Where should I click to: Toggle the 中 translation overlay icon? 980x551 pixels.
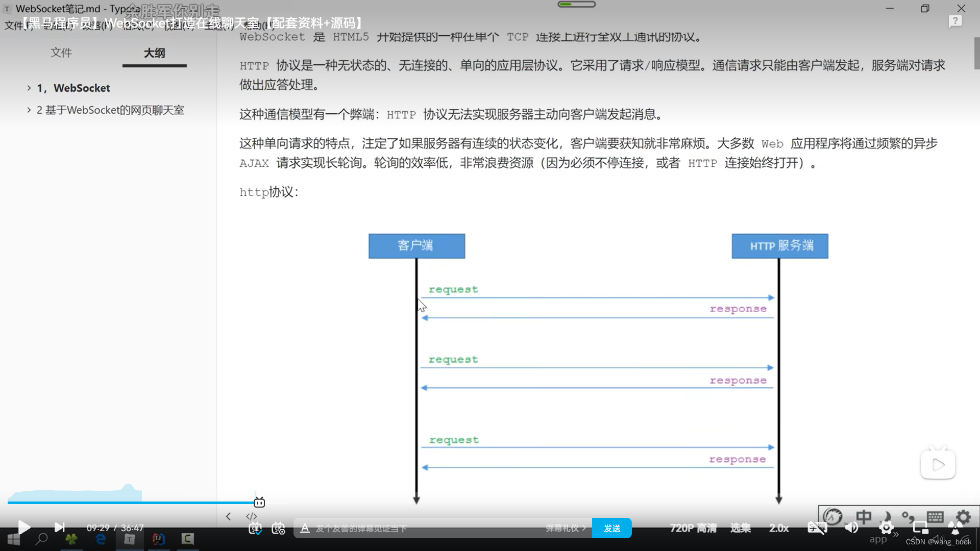pos(864,516)
